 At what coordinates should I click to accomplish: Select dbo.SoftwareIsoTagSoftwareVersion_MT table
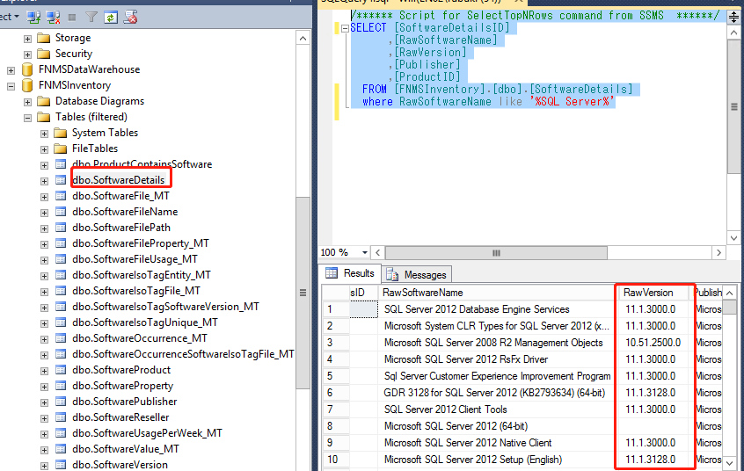(165, 307)
